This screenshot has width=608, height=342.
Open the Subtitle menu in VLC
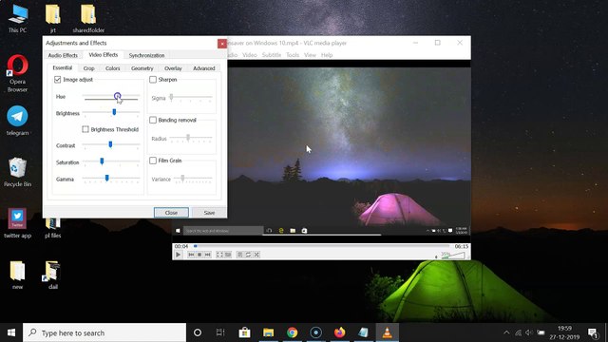(272, 55)
